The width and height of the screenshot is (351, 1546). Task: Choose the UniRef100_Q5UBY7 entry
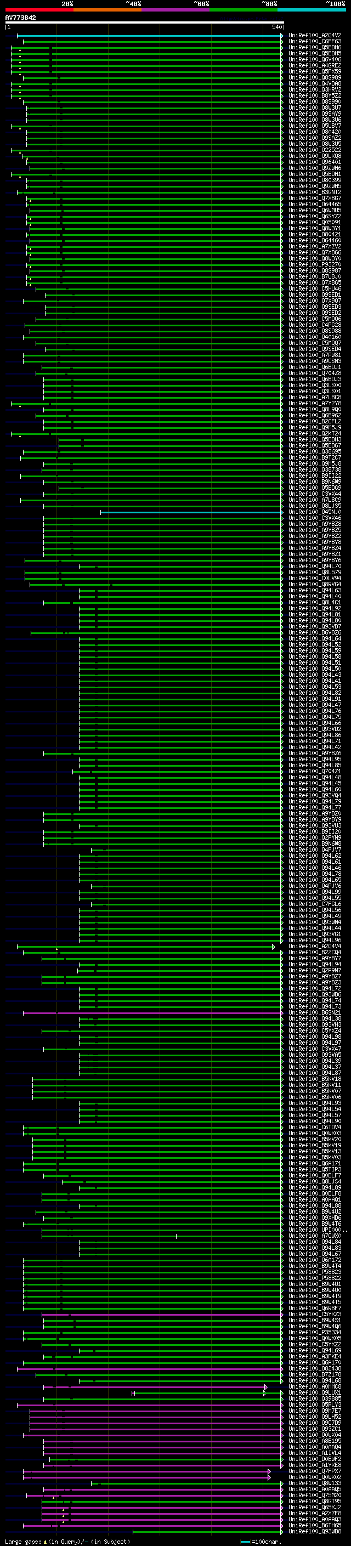[x=315, y=126]
